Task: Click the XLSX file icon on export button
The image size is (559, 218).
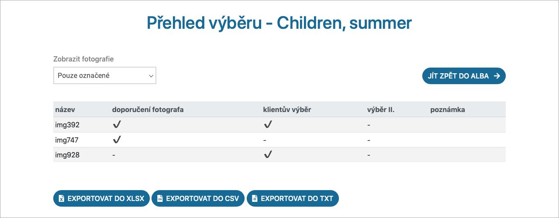Action: [62, 198]
